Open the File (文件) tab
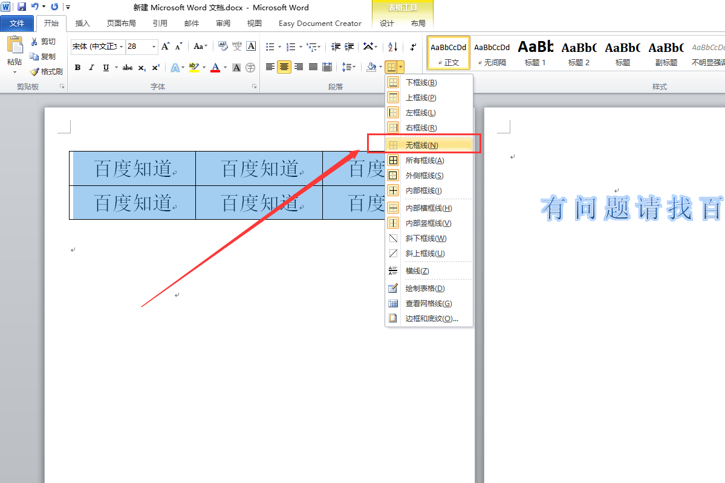 coord(17,23)
